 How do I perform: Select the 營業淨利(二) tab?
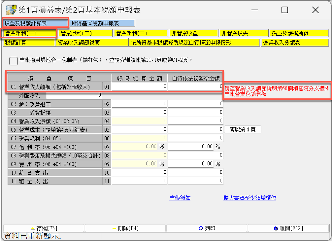point(85,33)
